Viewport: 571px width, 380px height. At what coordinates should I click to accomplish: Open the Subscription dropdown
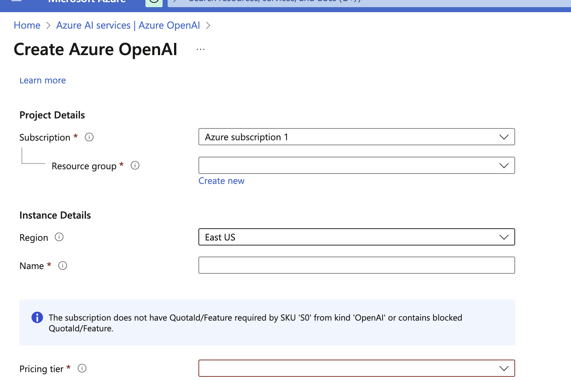[357, 137]
